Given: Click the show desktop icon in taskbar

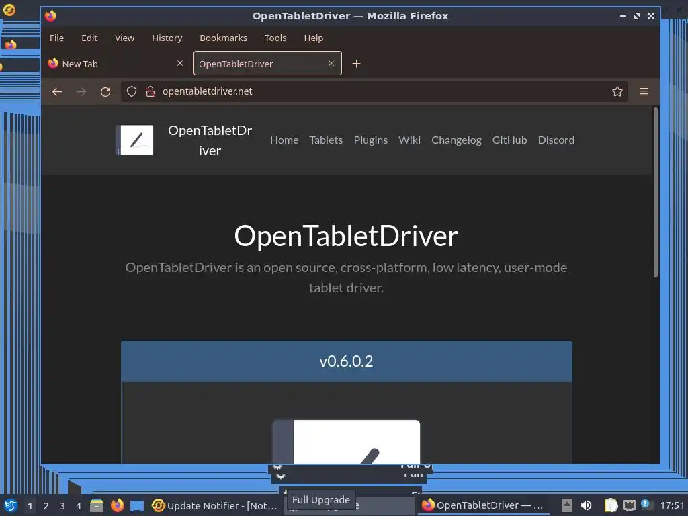Looking at the screenshot, I should 137,505.
